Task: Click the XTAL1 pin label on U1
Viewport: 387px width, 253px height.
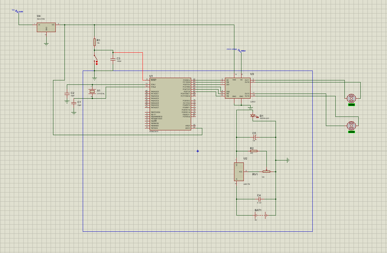Action: (x=153, y=85)
